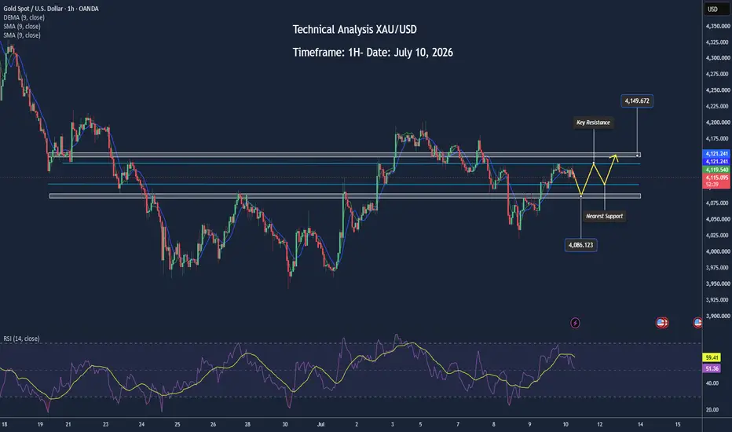Click the green 4,119.540 price scale tag
The image size is (732, 432).
click(x=716, y=170)
